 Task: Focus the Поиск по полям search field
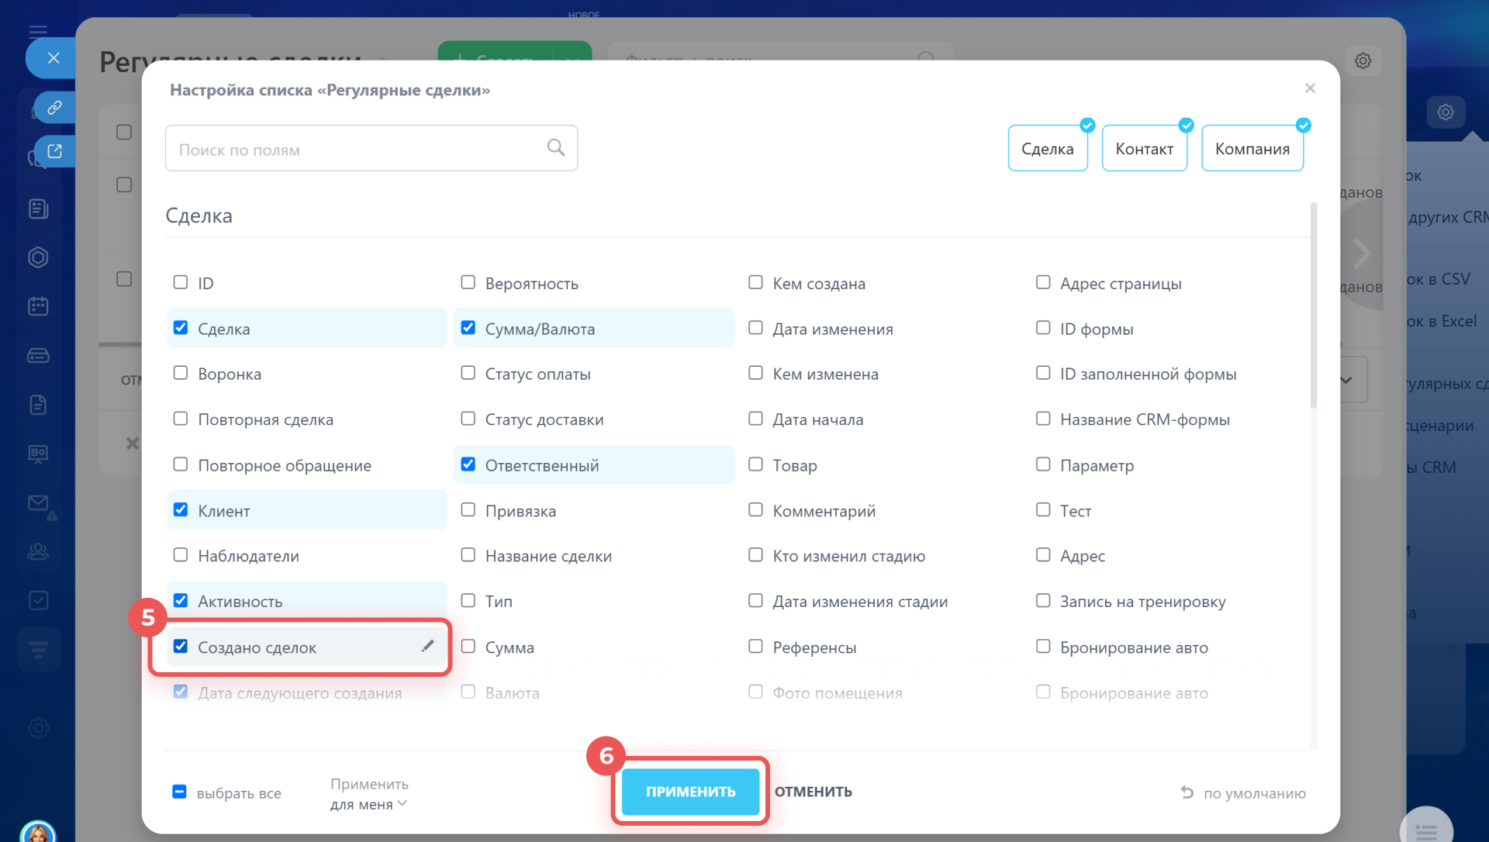[357, 149]
